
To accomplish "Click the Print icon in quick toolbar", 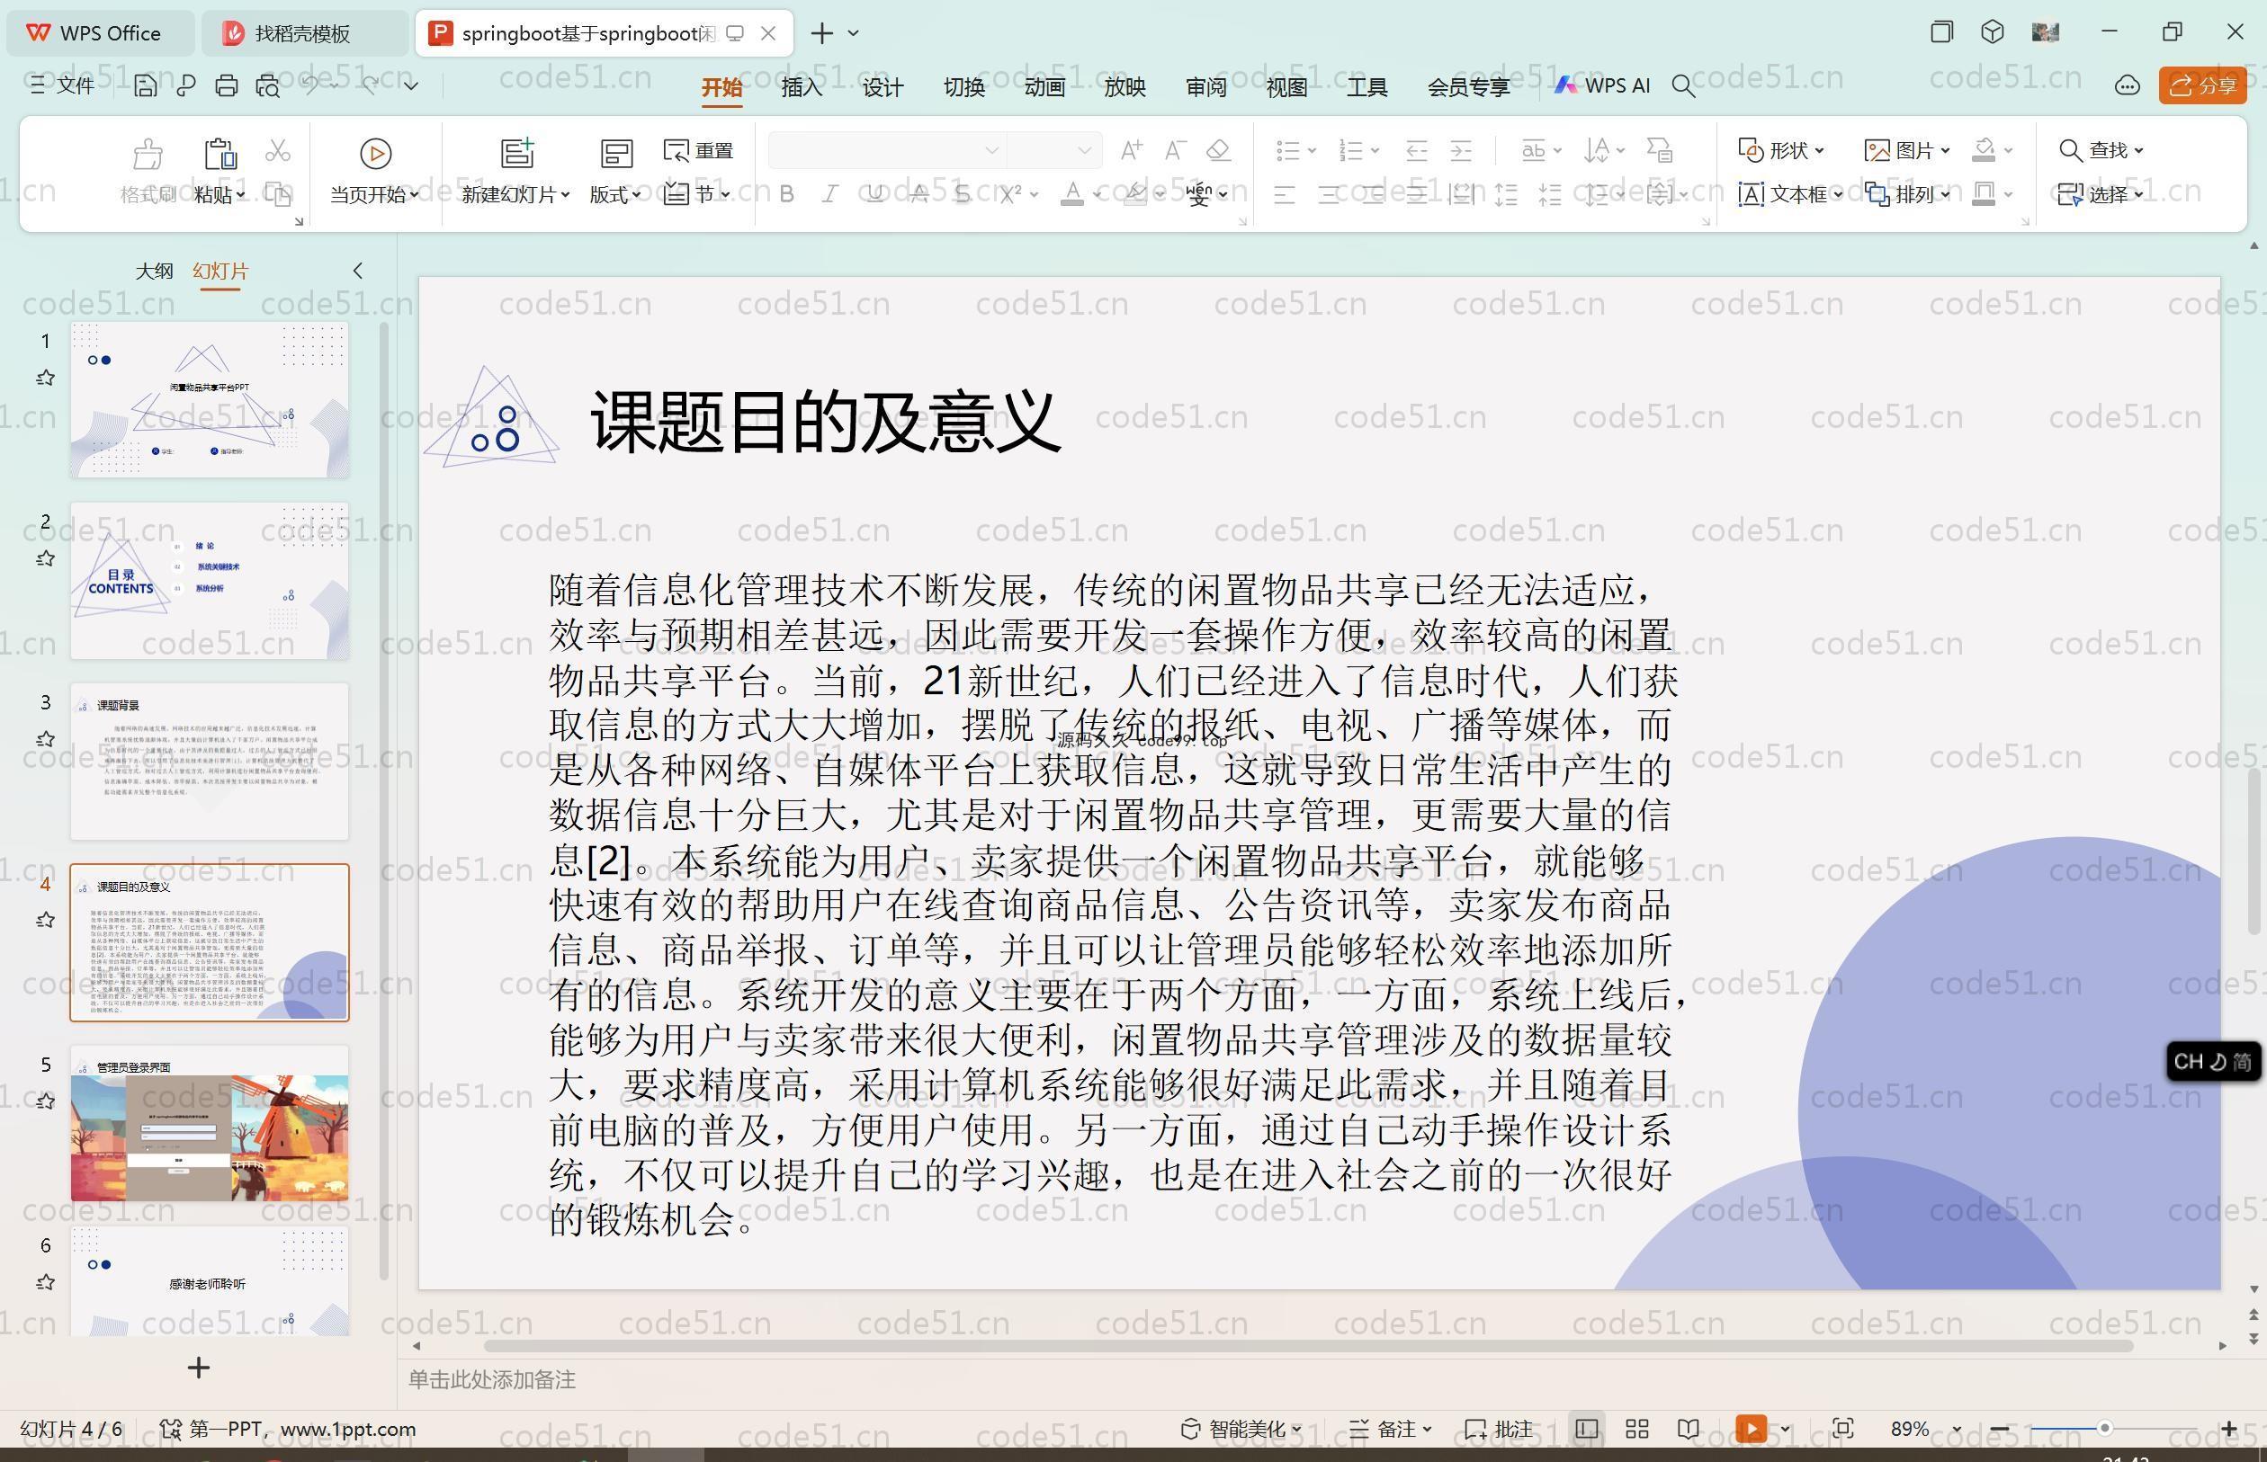I will click(x=226, y=85).
